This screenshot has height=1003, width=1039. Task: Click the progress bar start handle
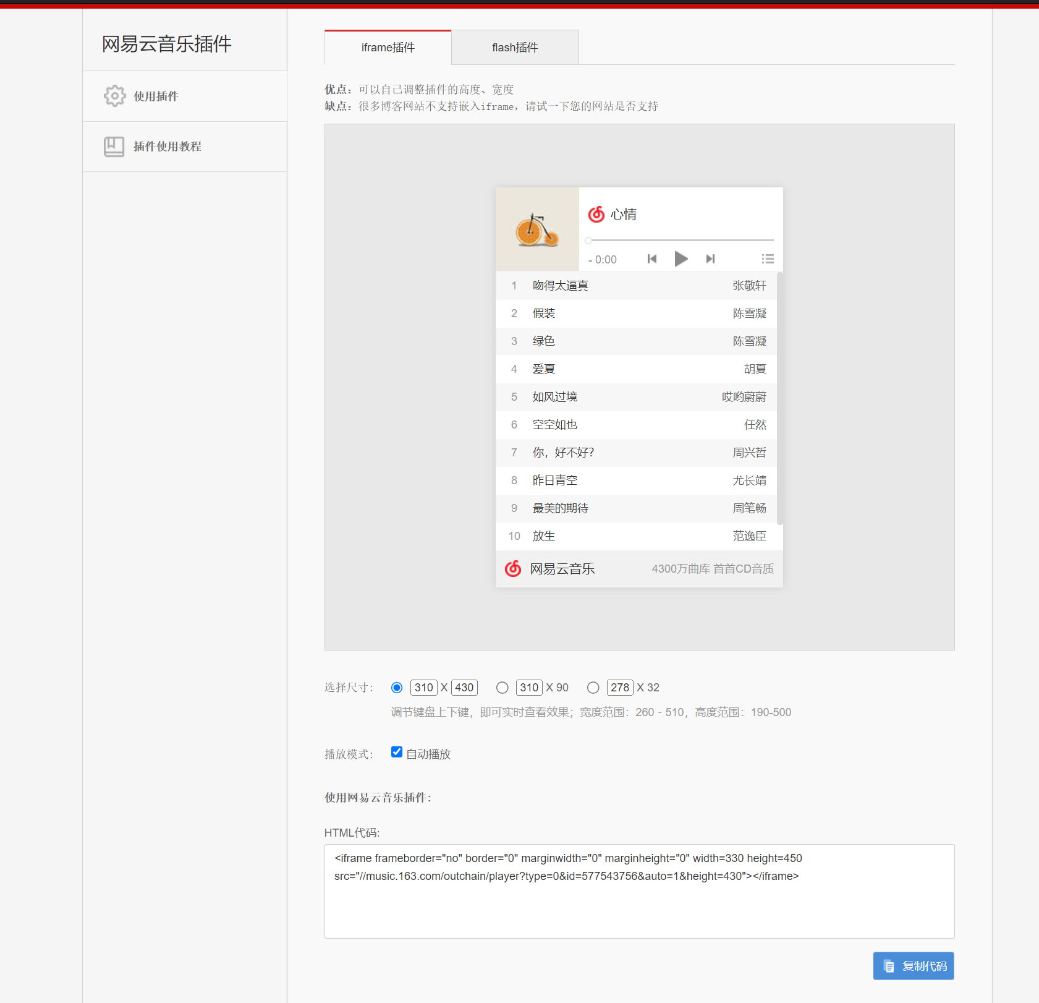588,240
